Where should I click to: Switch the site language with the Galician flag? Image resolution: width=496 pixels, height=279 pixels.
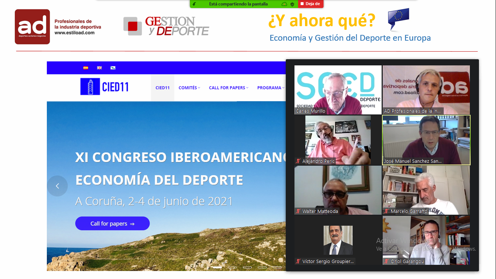(113, 68)
